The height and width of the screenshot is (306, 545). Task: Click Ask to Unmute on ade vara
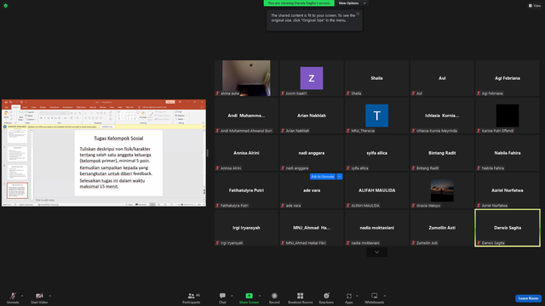[x=323, y=177]
